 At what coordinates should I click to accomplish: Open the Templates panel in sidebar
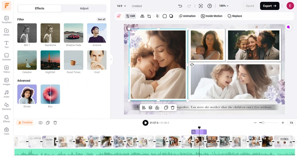pyautogui.click(x=6, y=20)
